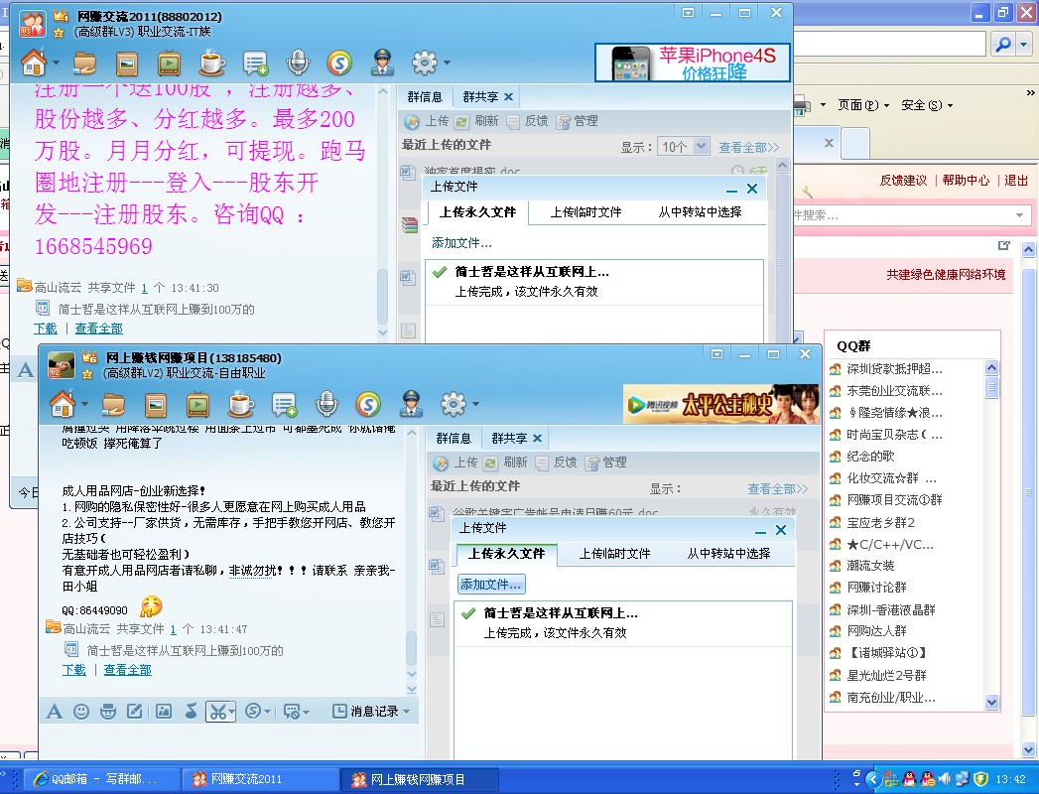1039x794 pixels.
Task: Click gold S coin icon in 网赚交流2011 toolbar
Action: click(339, 64)
